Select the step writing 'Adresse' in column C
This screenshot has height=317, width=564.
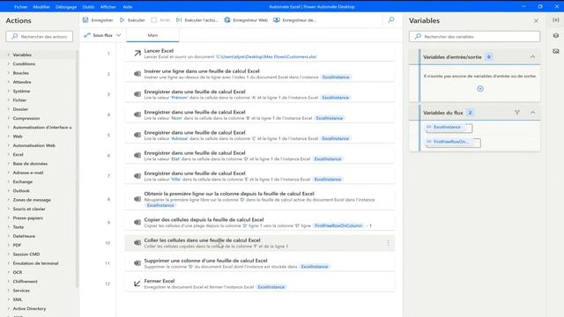(x=260, y=135)
